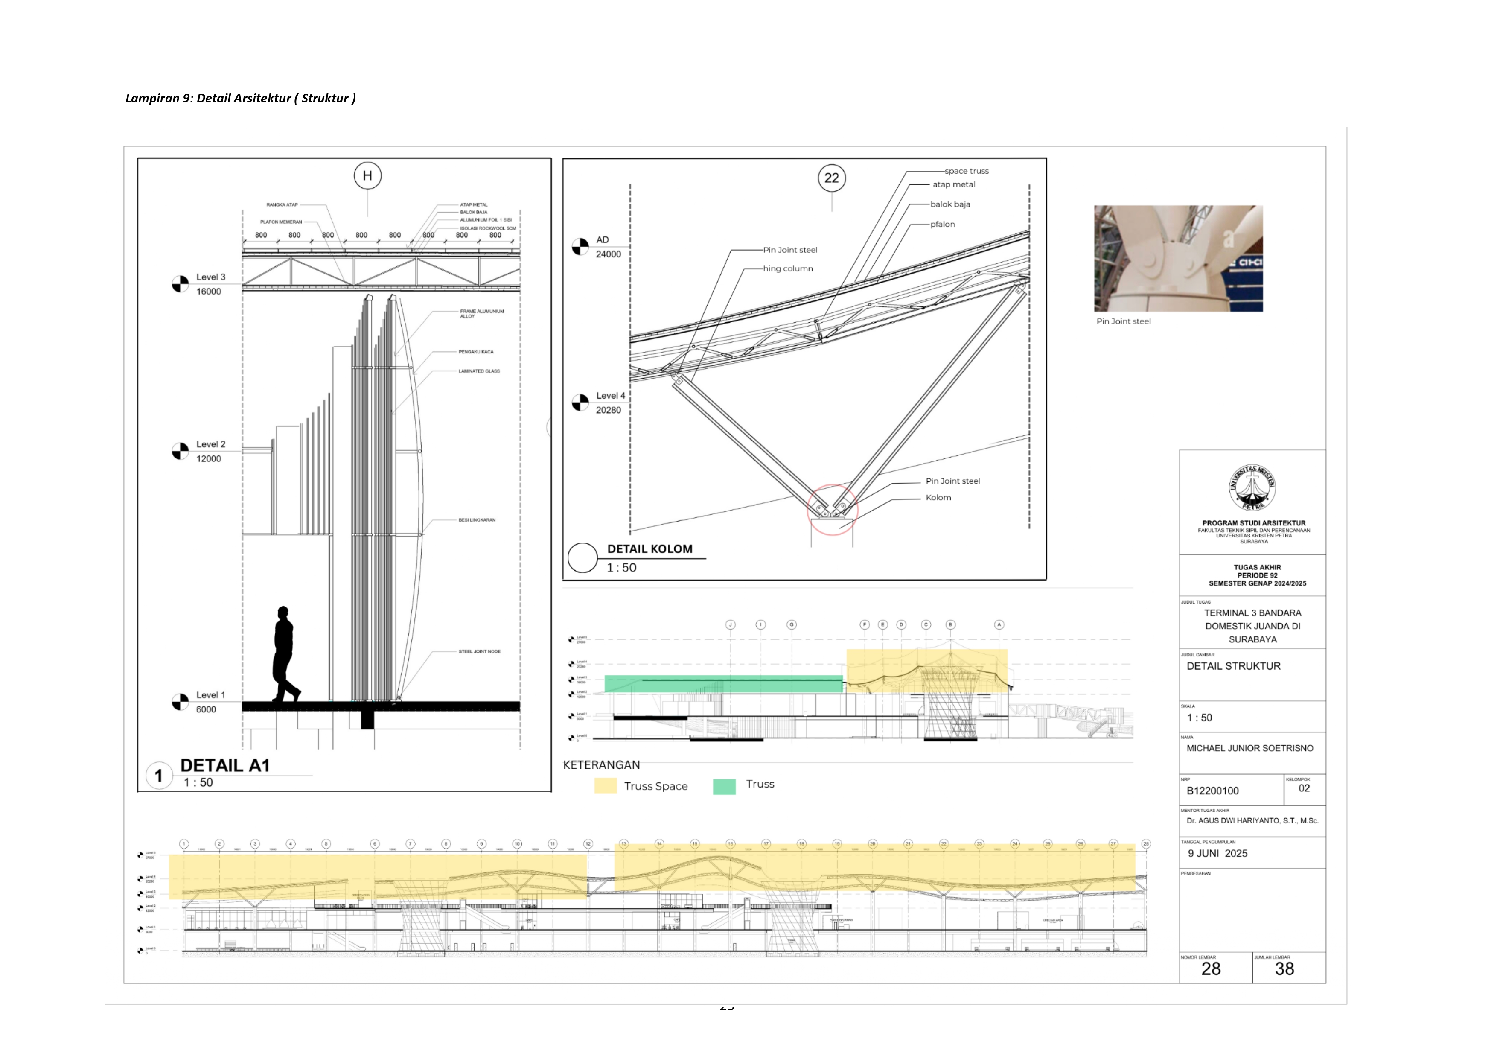
Task: Click the Level 1 elevation marker symbol
Action: [180, 702]
